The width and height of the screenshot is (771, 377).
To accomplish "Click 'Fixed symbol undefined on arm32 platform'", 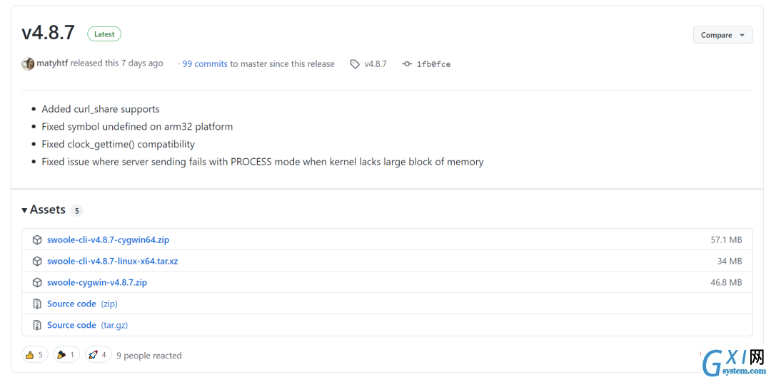I will (x=137, y=127).
